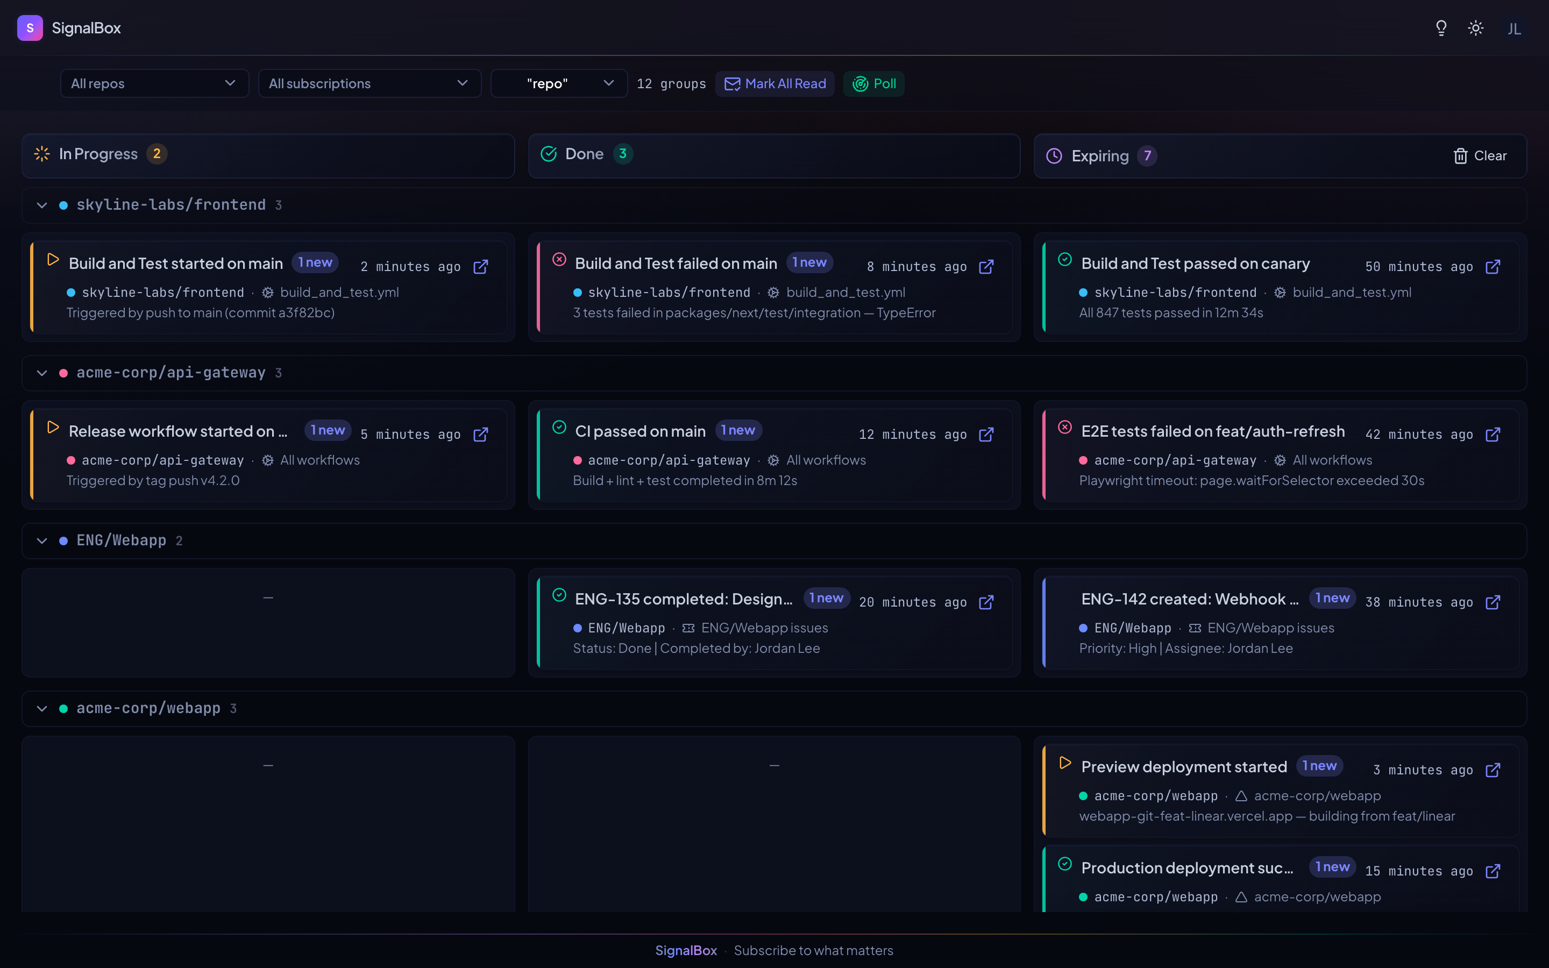The width and height of the screenshot is (1549, 968).
Task: Collapse the skyline-labs/frontend group
Action: tap(42, 205)
